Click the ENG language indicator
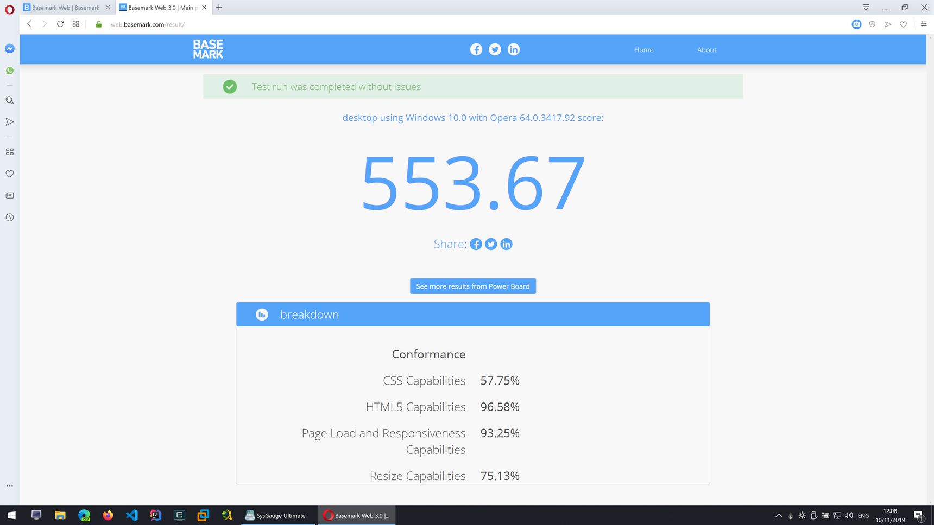This screenshot has height=525, width=934. pos(863,515)
